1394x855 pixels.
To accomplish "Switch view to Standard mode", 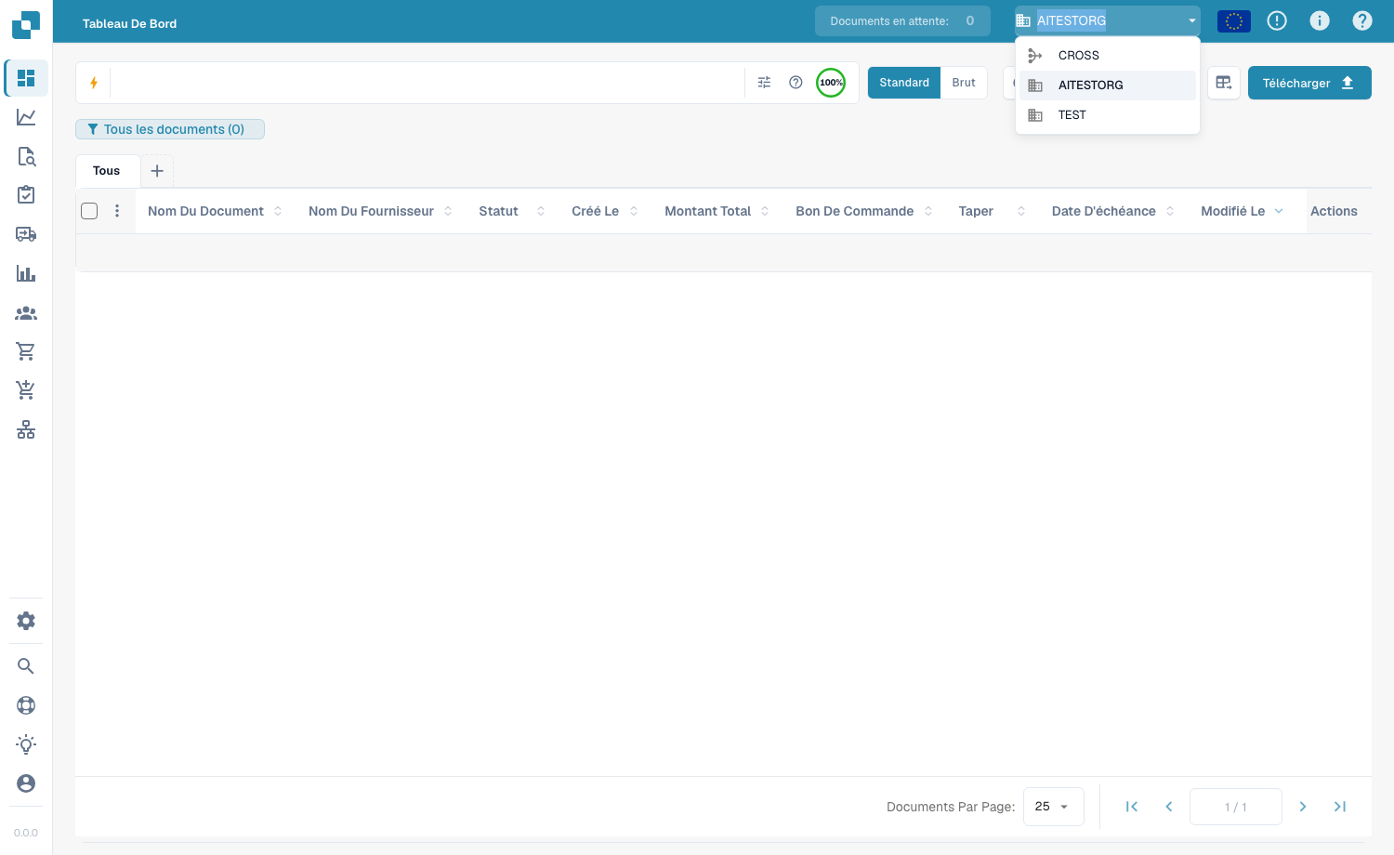I will [x=904, y=83].
